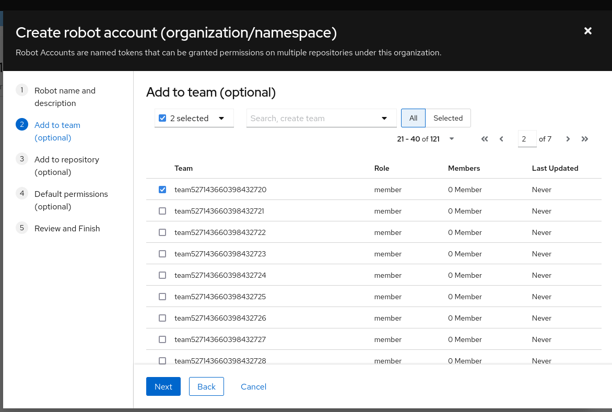Image resolution: width=612 pixels, height=412 pixels.
Task: Uncheck team527143660398432720 checkbox
Action: click(162, 190)
